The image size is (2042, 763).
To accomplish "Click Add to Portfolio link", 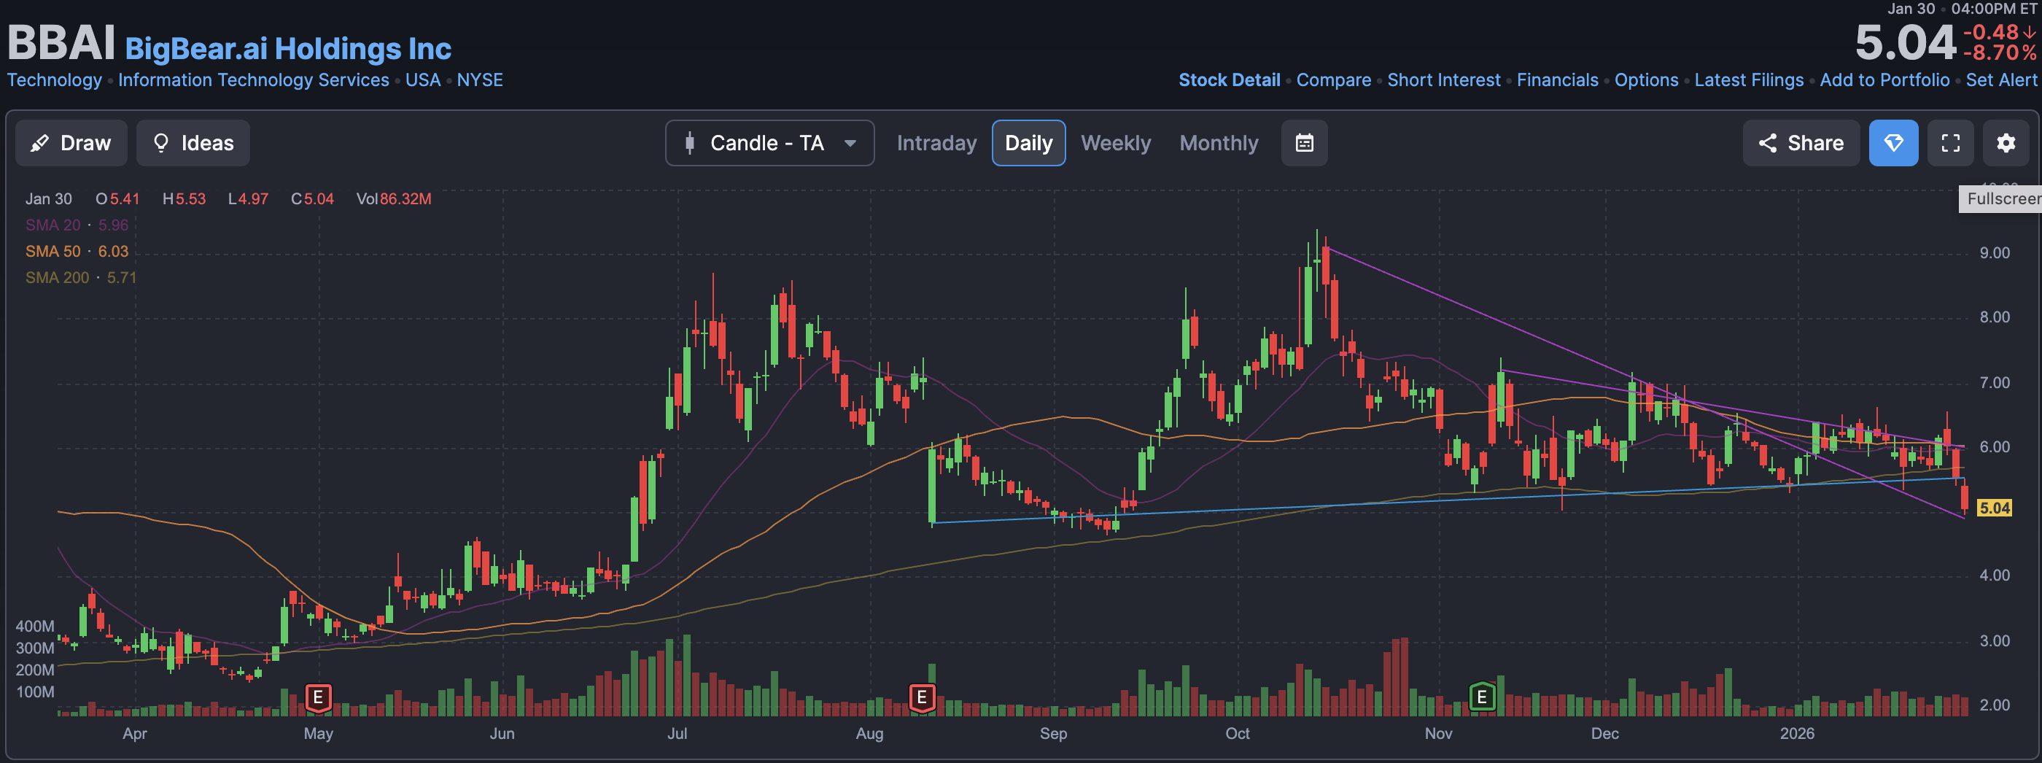I will click(x=1884, y=80).
